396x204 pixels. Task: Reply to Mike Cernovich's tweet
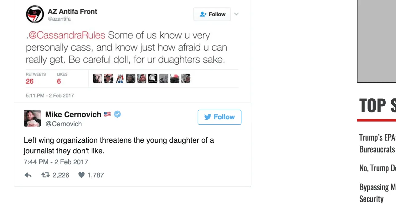pyautogui.click(x=28, y=175)
